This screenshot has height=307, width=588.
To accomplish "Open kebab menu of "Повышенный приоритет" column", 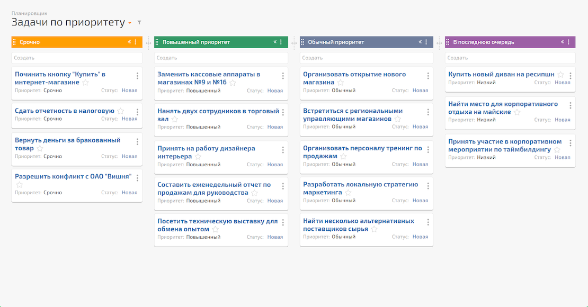I will click(281, 42).
